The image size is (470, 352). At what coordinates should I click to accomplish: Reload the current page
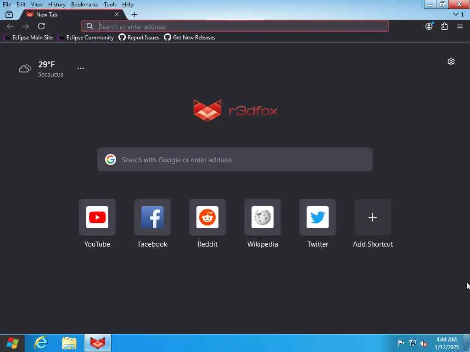[x=41, y=26]
